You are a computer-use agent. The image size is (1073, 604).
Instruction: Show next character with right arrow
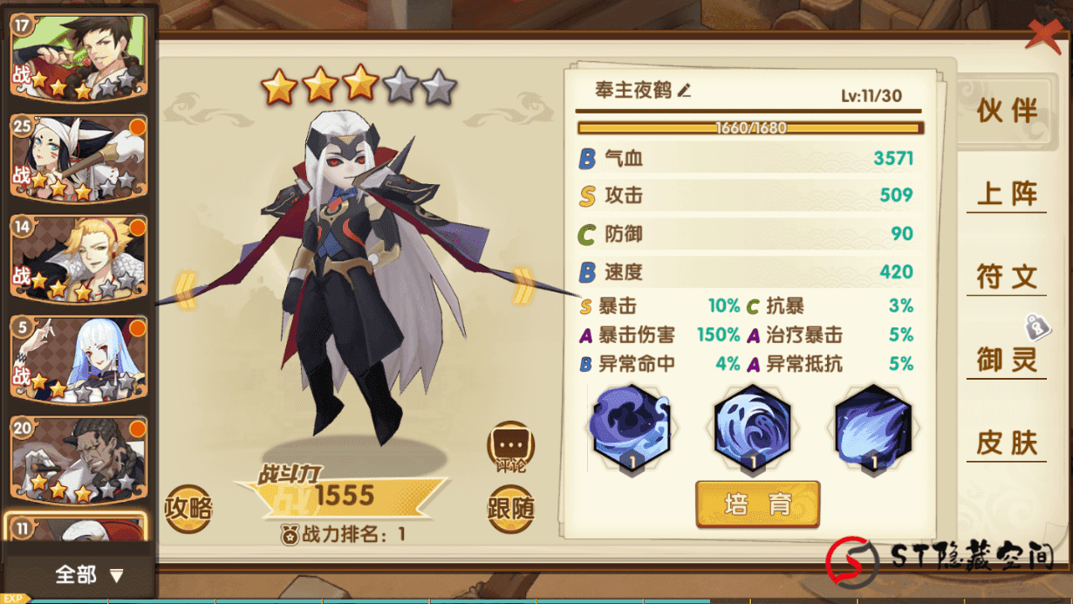(x=523, y=286)
